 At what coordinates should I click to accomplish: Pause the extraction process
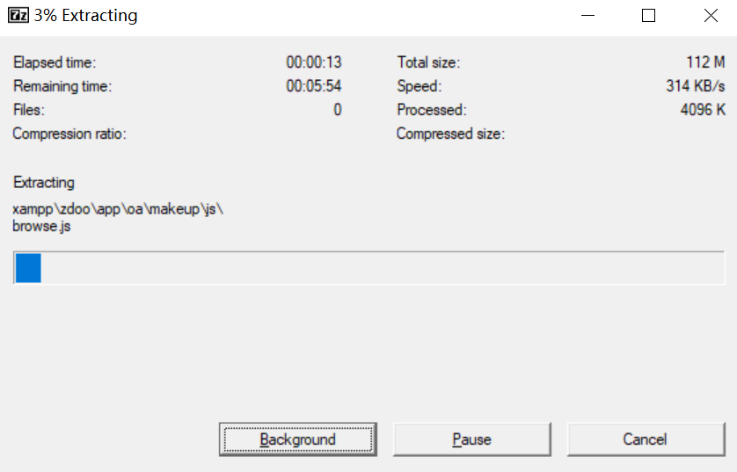pyautogui.click(x=472, y=439)
